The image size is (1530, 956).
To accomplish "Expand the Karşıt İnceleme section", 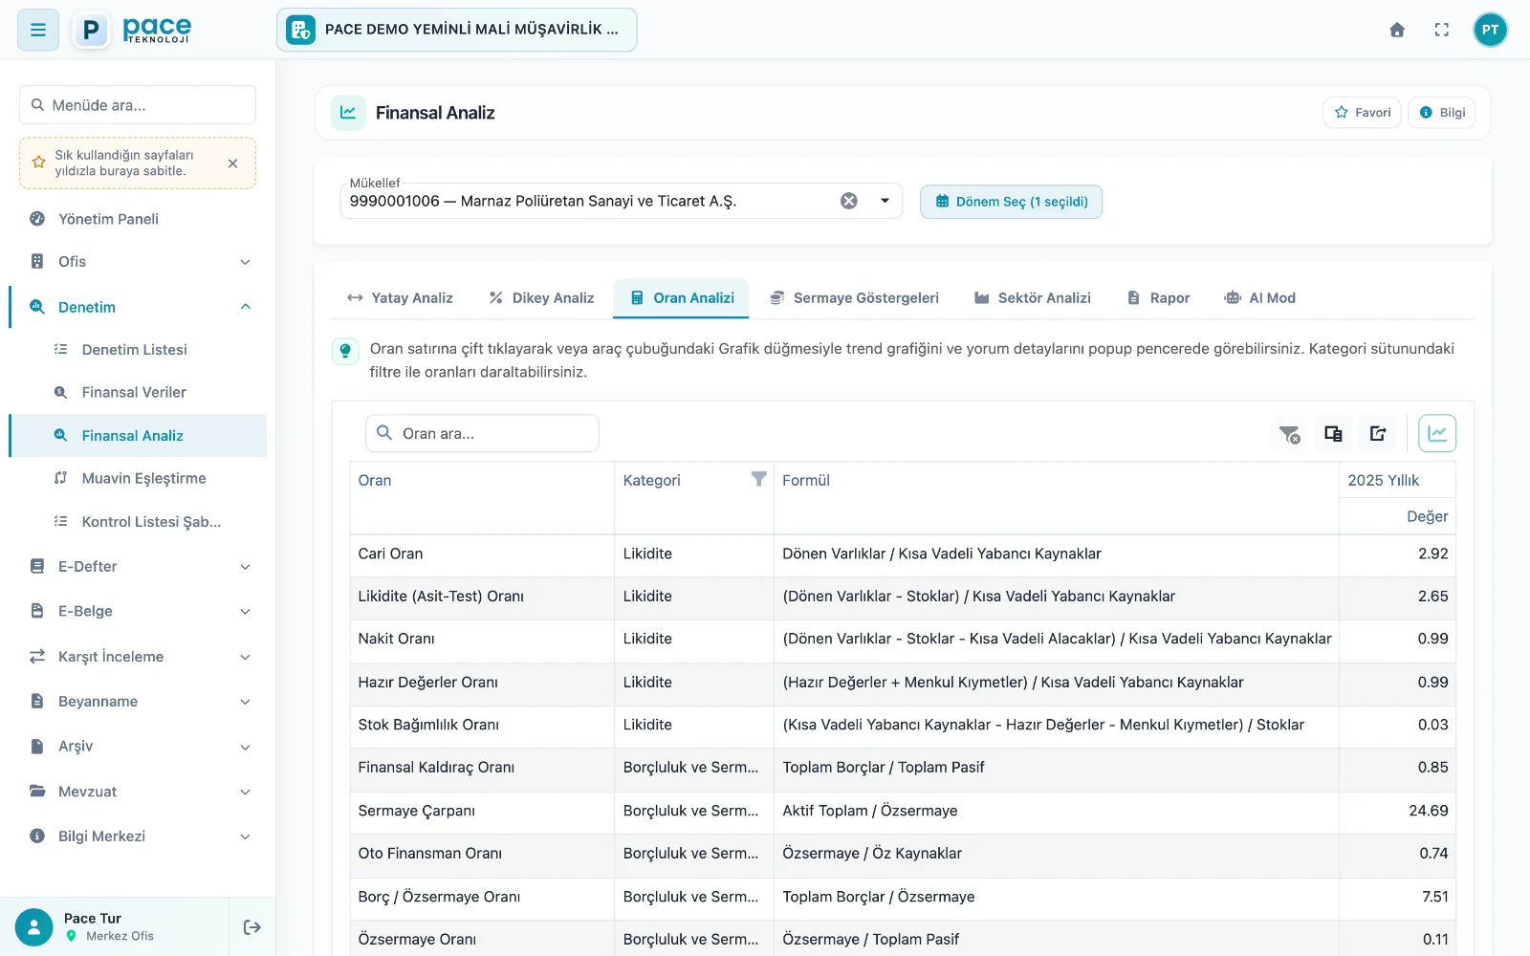I will tap(138, 657).
